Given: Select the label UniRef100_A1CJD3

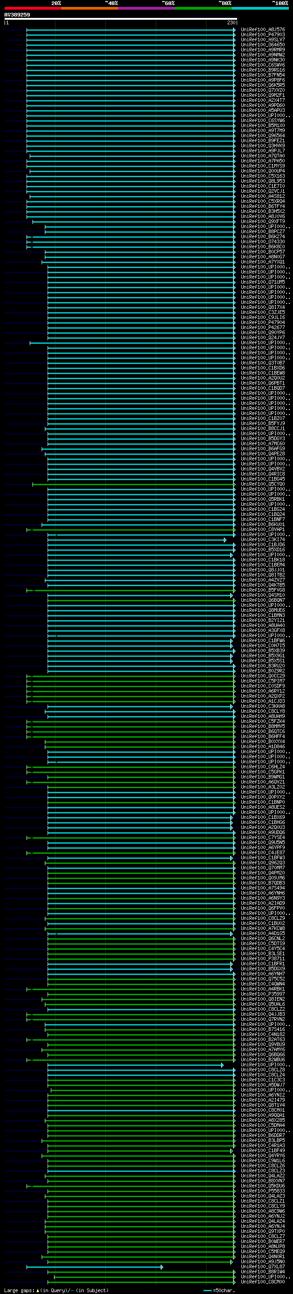Looking at the screenshot, I should (x=263, y=701).
